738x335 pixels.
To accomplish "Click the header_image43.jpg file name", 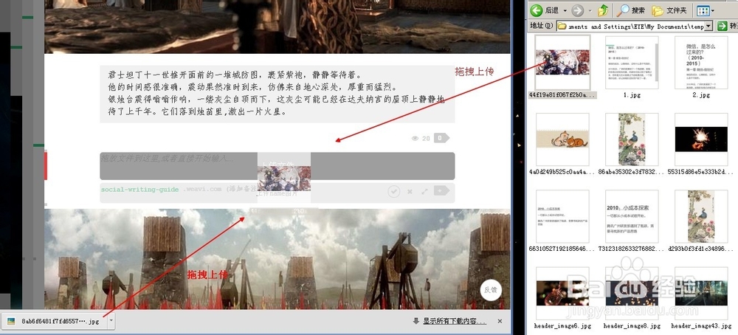I will coord(701,325).
